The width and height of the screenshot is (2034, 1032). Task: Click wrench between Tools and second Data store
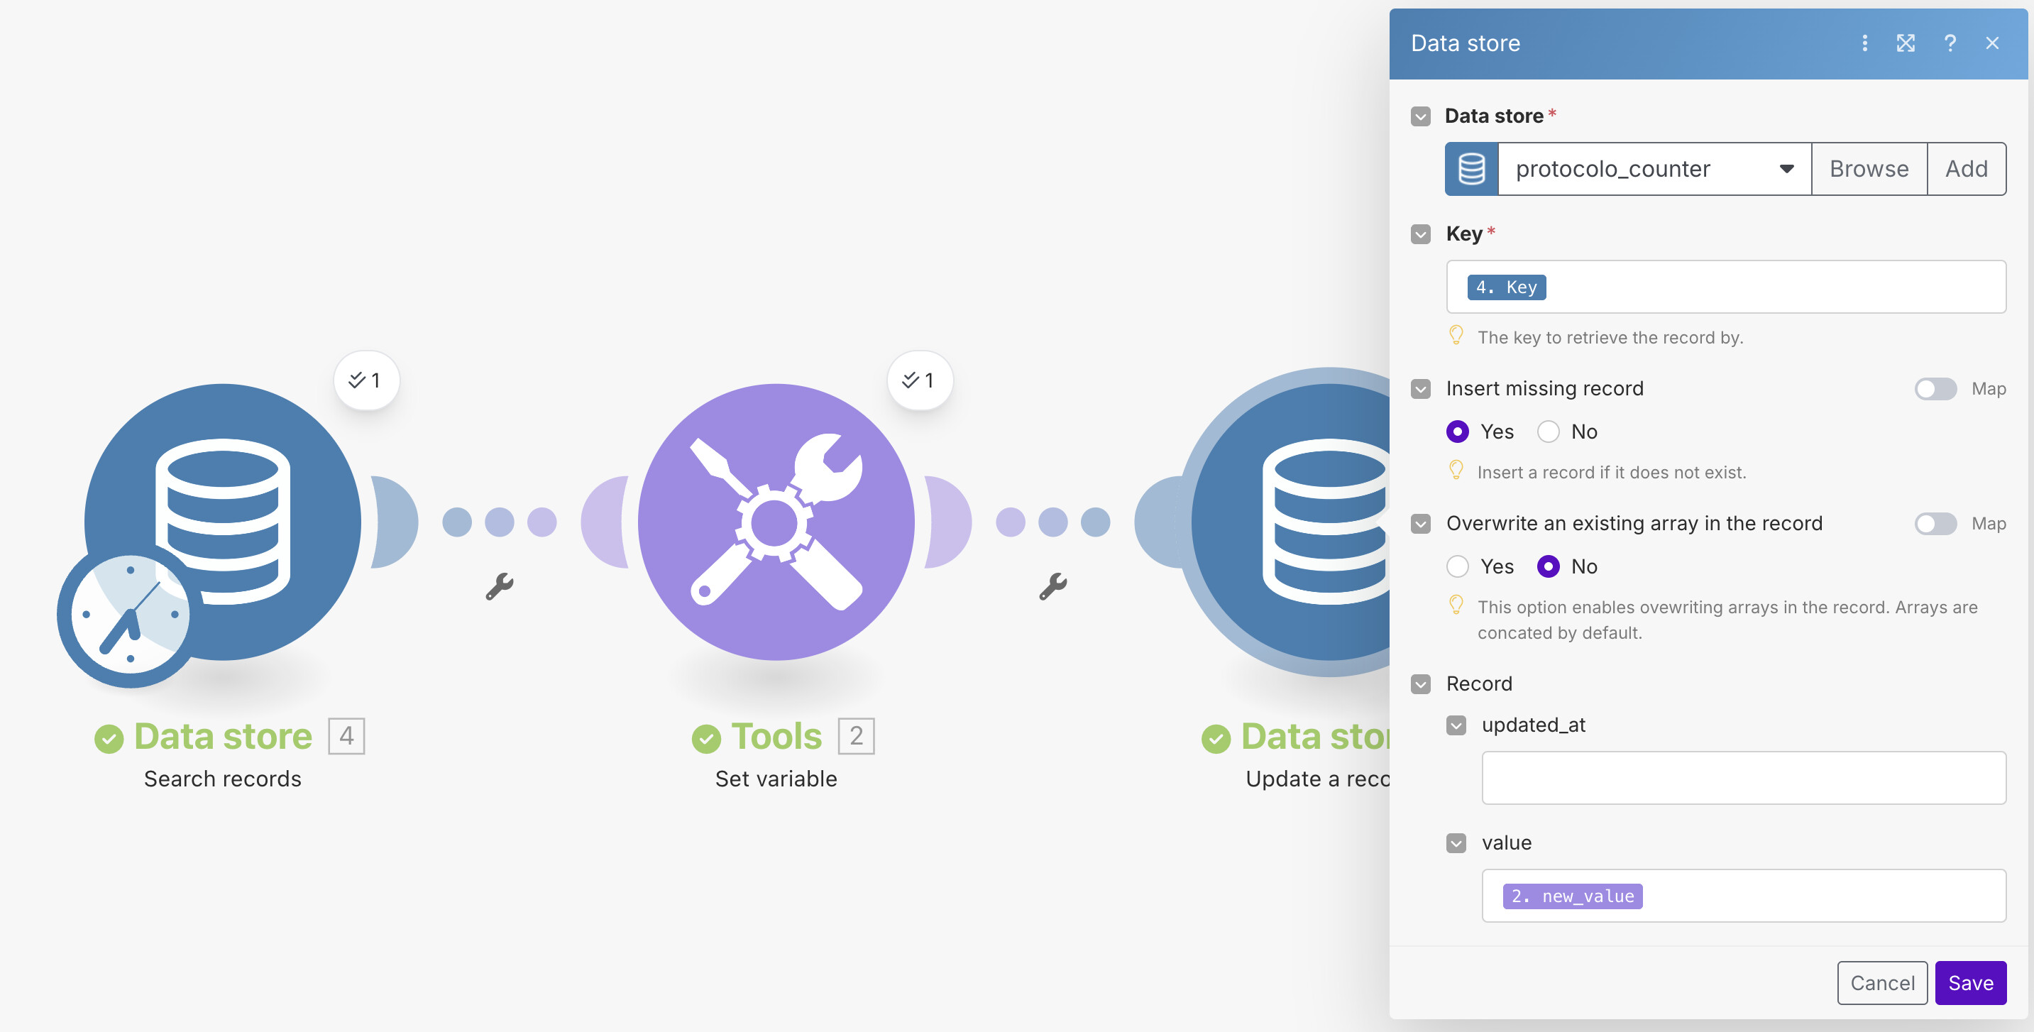tap(1052, 587)
